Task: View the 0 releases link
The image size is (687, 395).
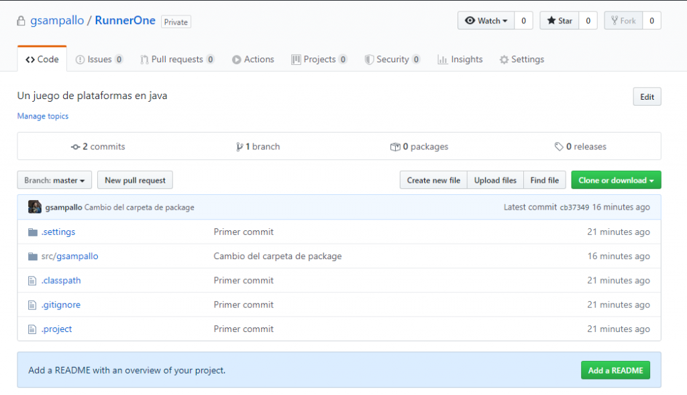Action: tap(580, 147)
